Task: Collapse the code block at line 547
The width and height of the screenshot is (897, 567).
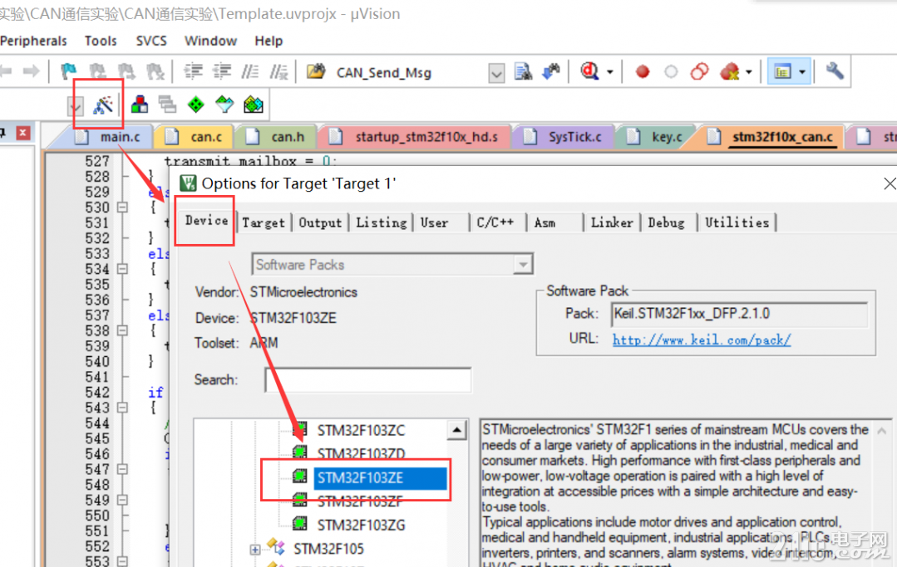Action: click(x=122, y=469)
